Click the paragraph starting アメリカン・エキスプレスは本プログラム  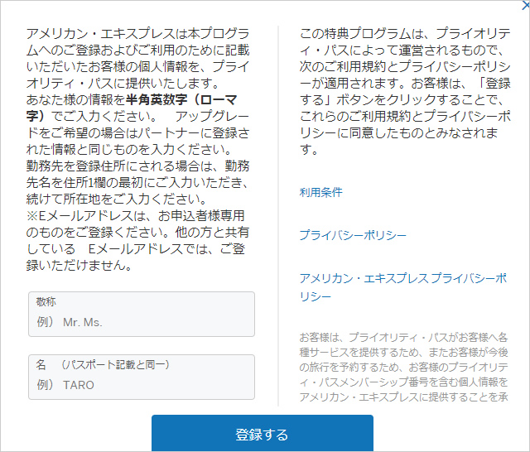(137, 58)
